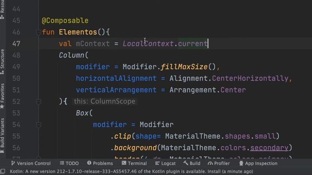Click the Box call on line 53
The width and height of the screenshot is (312, 175).
click(82, 113)
